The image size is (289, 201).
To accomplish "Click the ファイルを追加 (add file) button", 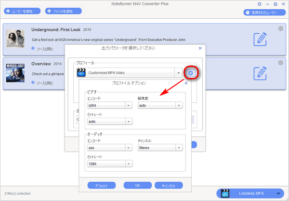I will 64,11.
